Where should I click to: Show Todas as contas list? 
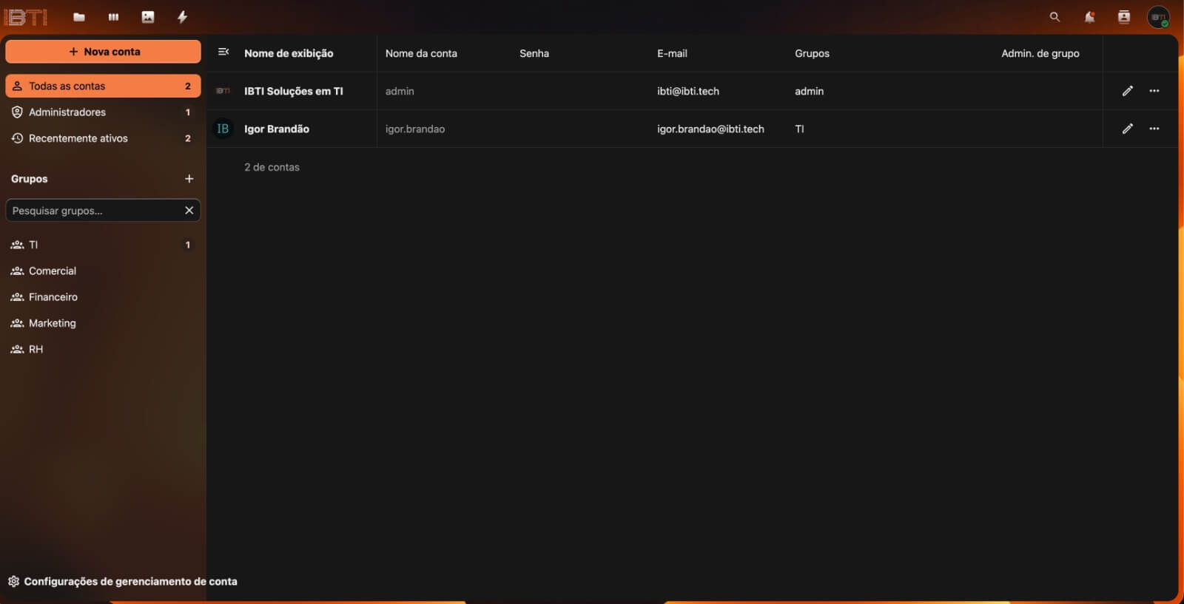pyautogui.click(x=103, y=86)
